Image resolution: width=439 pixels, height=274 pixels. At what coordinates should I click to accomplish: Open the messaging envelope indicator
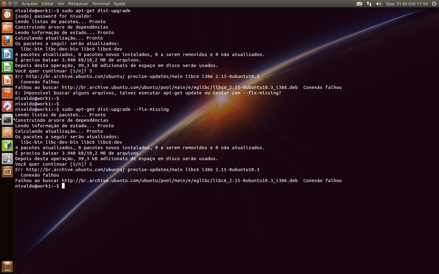pos(359,4)
